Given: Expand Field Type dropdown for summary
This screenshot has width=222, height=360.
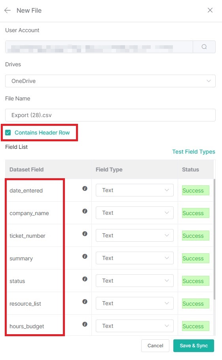Looking at the screenshot, I should click(x=135, y=258).
